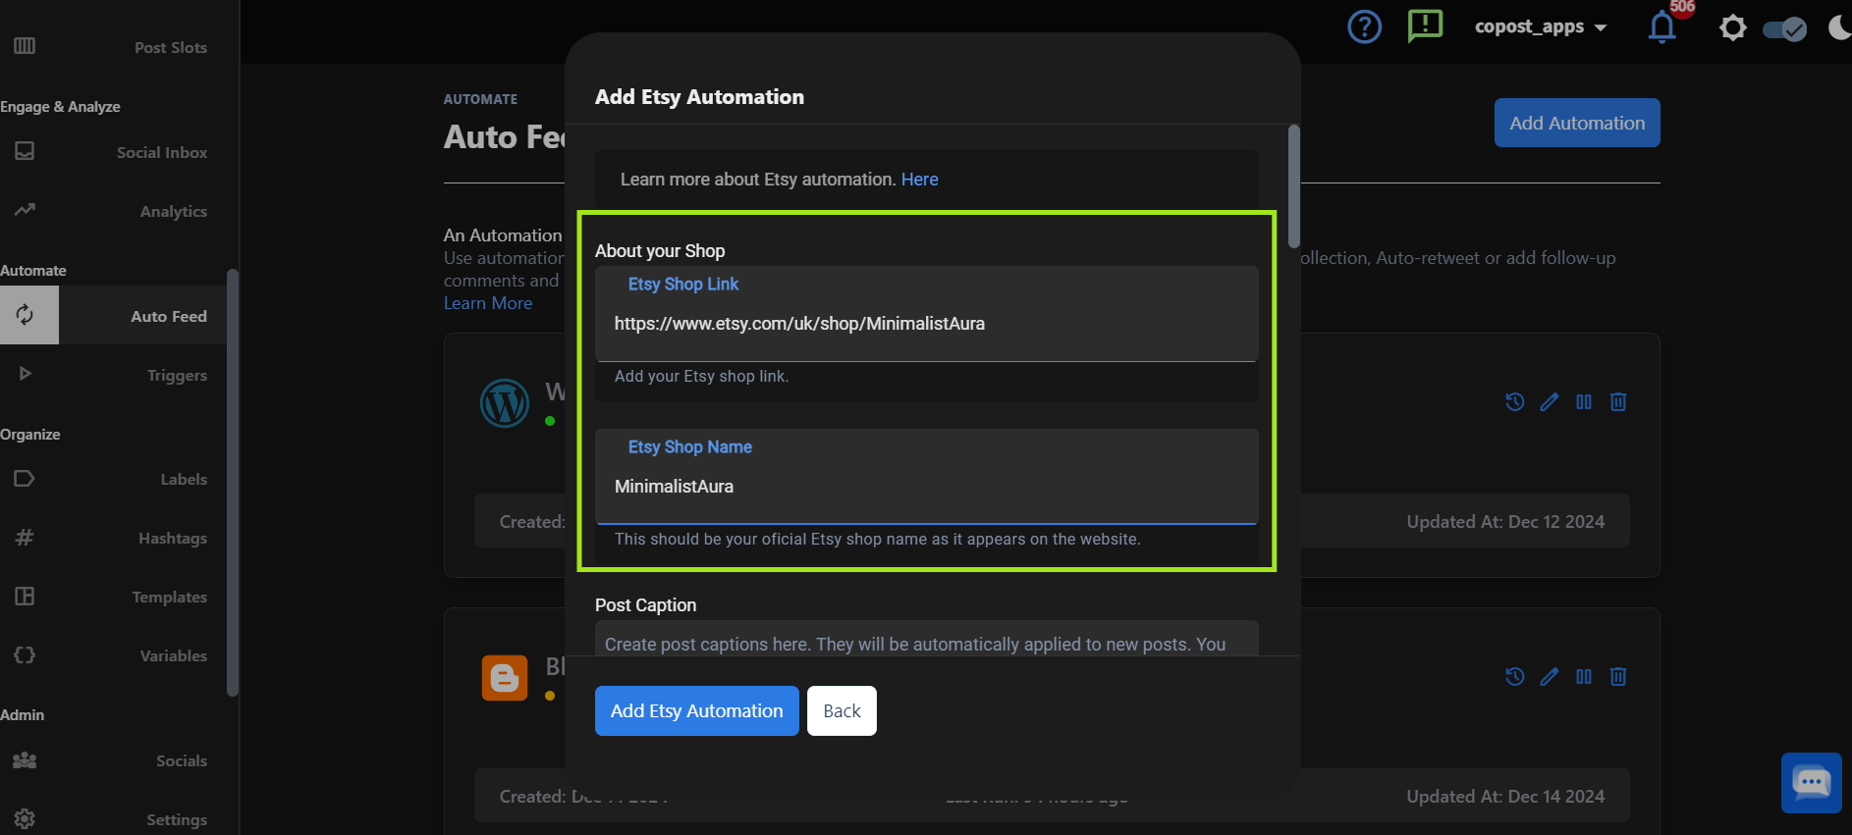The height and width of the screenshot is (835, 1852).
Task: Open Labels in sidebar
Action: tap(184, 479)
